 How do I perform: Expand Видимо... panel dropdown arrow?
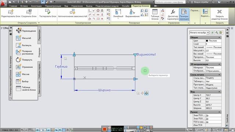pyautogui.click(x=205, y=23)
